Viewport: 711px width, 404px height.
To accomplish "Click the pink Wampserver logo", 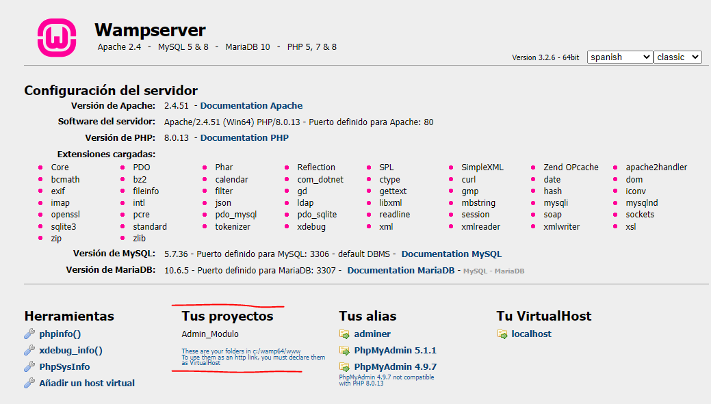I will (57, 38).
